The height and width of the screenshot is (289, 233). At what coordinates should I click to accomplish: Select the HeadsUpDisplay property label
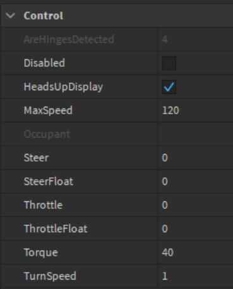[63, 87]
